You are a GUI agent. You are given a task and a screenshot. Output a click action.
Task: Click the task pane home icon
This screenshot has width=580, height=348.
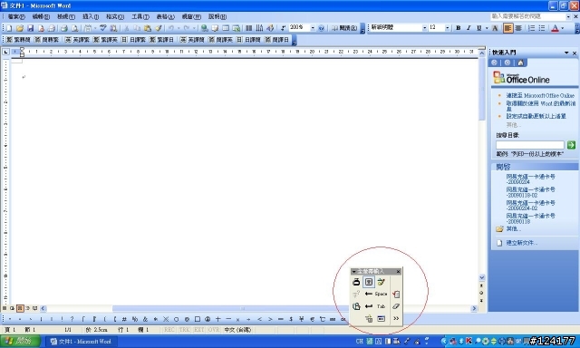coord(520,63)
